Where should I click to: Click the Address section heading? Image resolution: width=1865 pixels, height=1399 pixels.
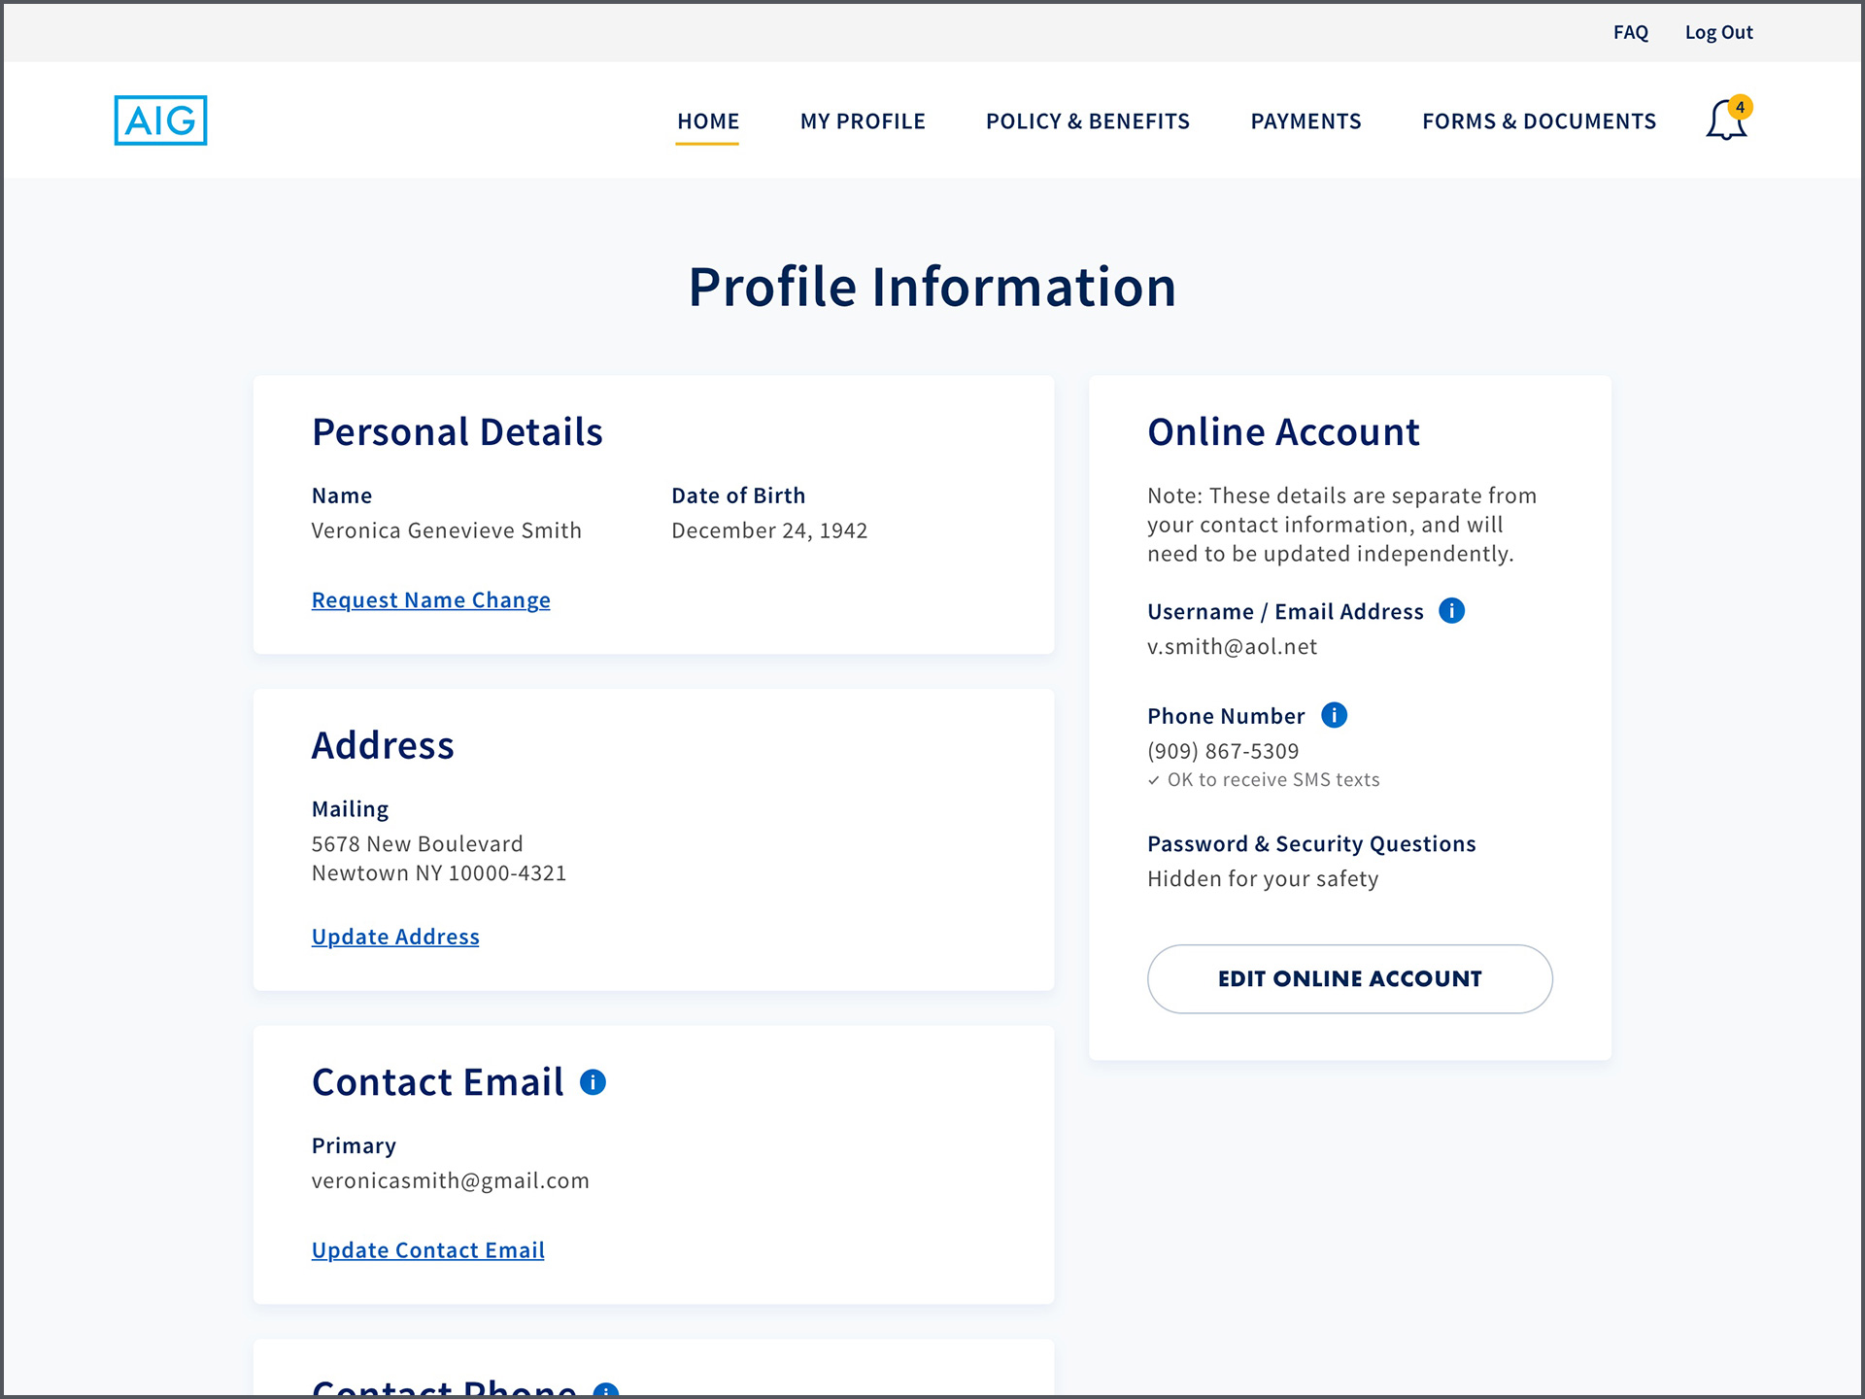pyautogui.click(x=383, y=746)
